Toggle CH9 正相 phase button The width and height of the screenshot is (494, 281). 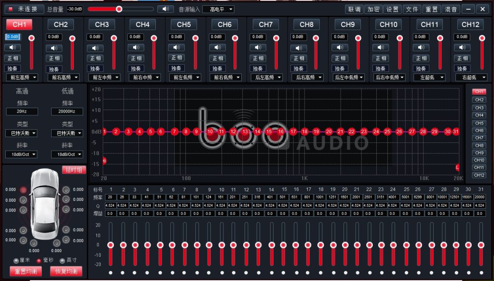(x=340, y=58)
